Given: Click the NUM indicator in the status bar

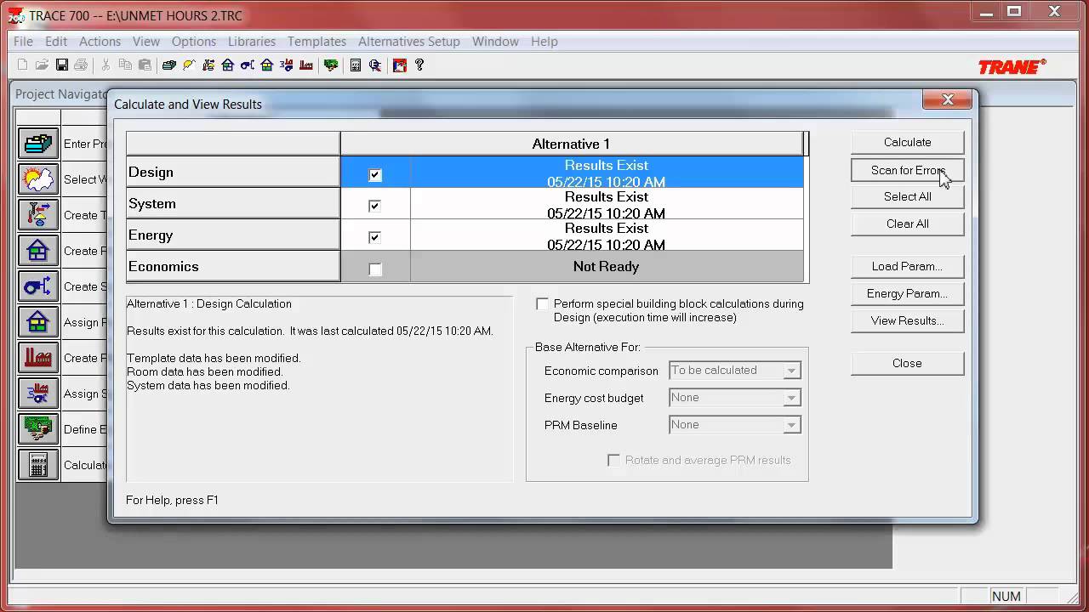Looking at the screenshot, I should [x=1006, y=596].
